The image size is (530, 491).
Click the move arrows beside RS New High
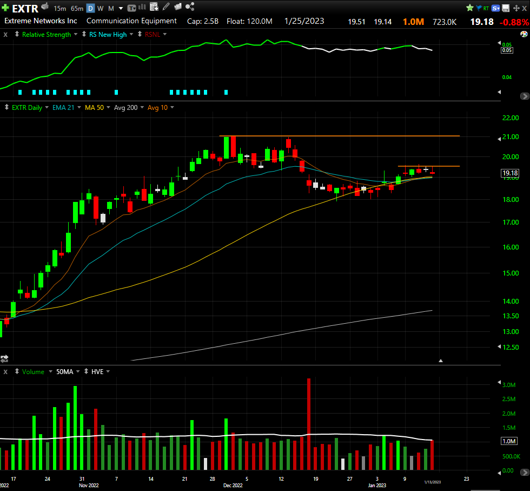tap(84, 34)
